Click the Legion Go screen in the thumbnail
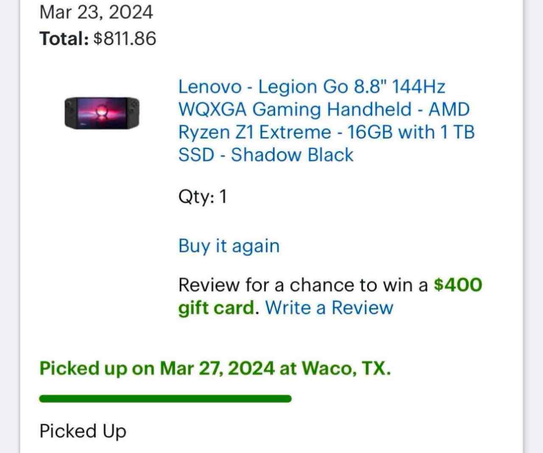This screenshot has height=453, width=543. point(101,113)
